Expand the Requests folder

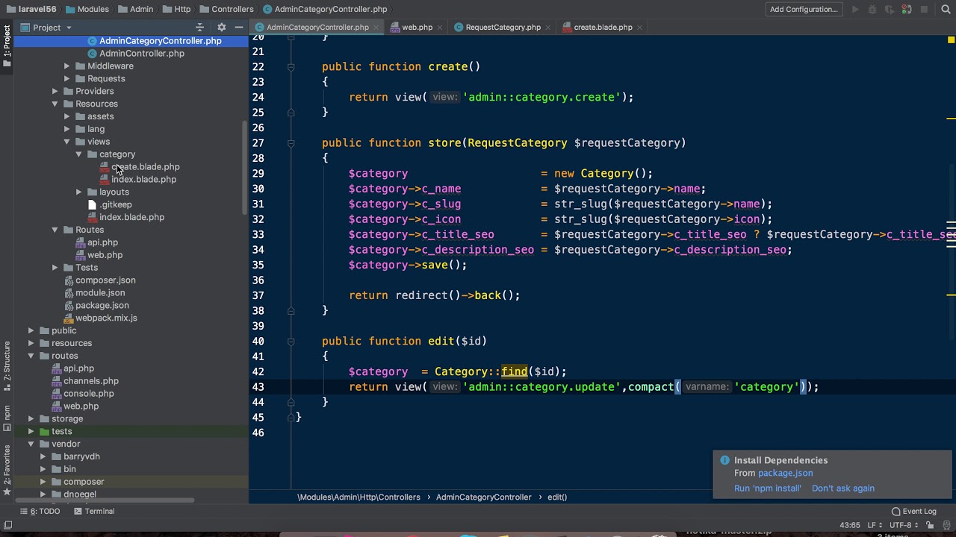point(67,78)
